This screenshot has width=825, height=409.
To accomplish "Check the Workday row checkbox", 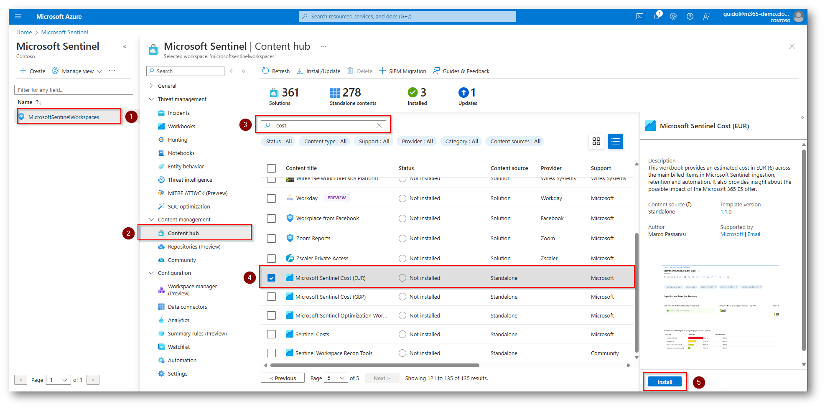I will pyautogui.click(x=272, y=198).
